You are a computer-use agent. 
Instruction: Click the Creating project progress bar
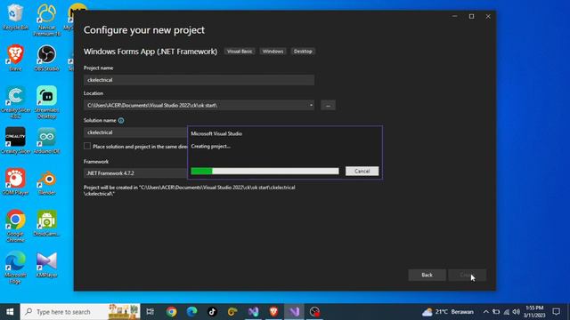(265, 171)
